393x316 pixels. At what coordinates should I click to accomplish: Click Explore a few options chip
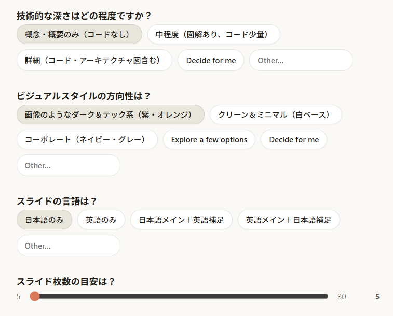click(x=209, y=139)
